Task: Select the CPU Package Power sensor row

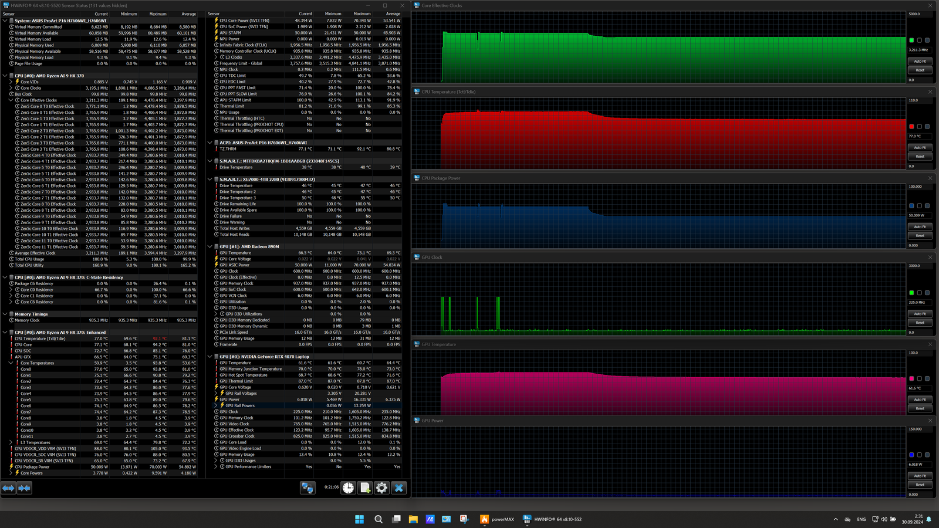Action: pos(103,467)
